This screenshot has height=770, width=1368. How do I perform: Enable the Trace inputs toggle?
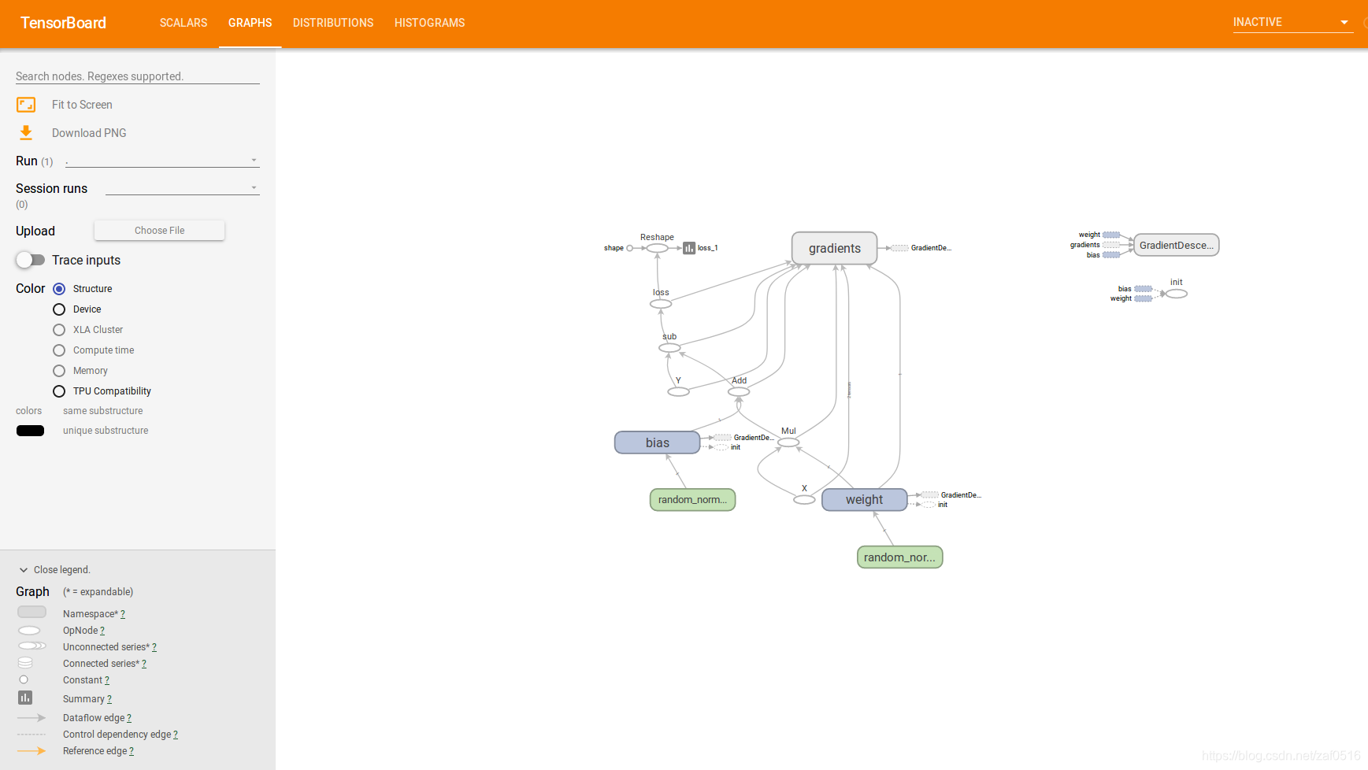click(30, 260)
